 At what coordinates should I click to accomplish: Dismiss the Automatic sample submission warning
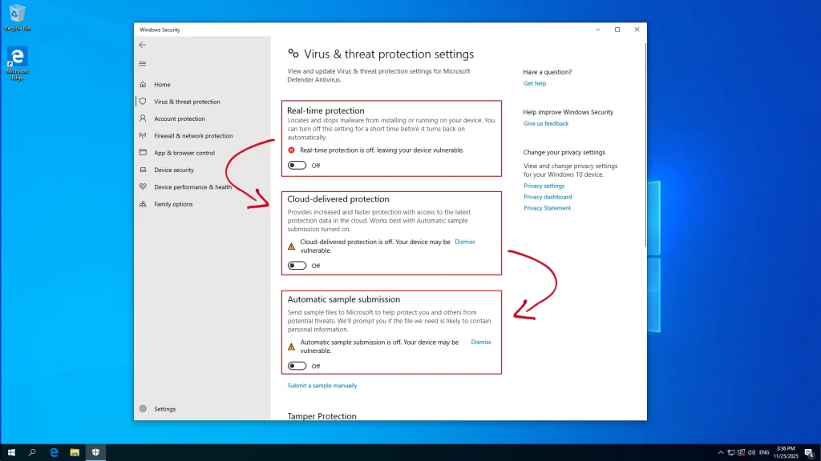click(481, 342)
